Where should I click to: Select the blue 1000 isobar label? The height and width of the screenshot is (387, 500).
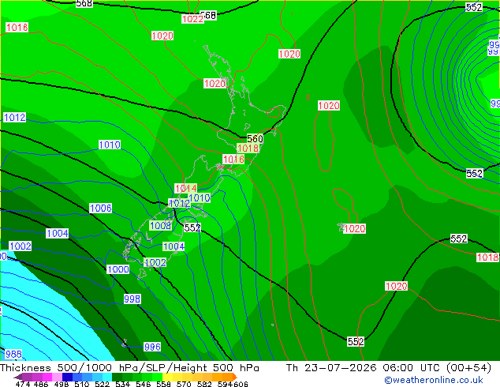coord(118,269)
